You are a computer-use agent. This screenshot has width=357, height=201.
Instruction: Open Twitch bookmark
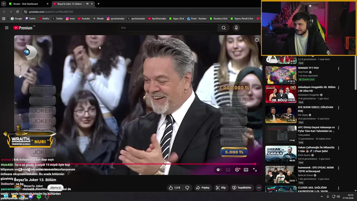(30, 19)
